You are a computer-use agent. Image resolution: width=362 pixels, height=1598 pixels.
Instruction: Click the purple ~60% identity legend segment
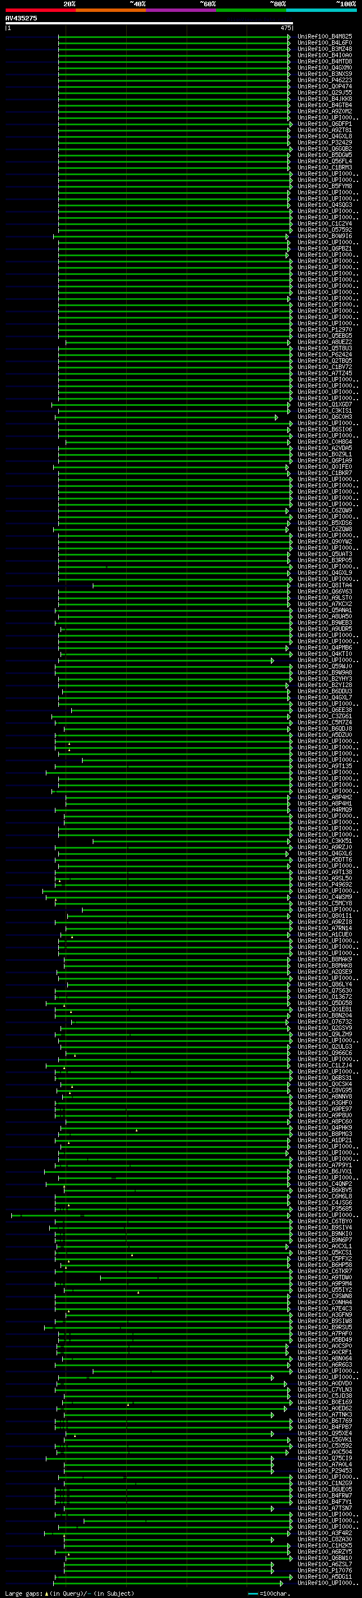tap(182, 10)
